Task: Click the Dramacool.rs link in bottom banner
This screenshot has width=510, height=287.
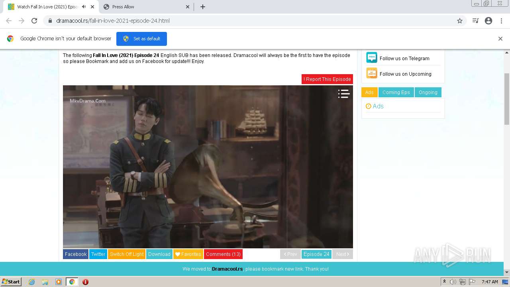Action: click(228, 269)
